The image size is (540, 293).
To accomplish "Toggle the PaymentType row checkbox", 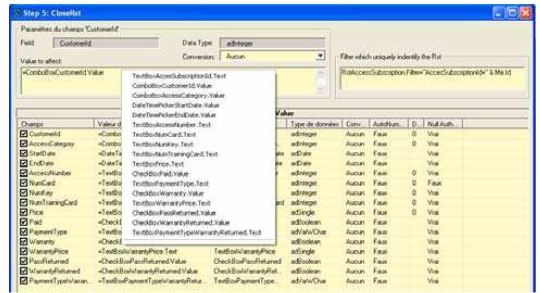I will 23,232.
